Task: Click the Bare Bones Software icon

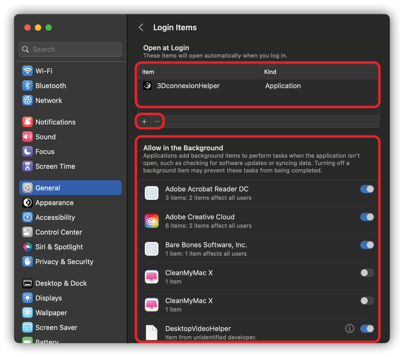Action: 152,249
